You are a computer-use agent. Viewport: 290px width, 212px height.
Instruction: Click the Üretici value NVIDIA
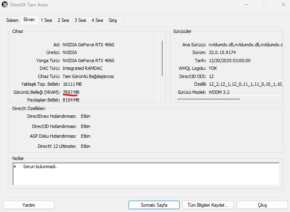tap(69, 52)
